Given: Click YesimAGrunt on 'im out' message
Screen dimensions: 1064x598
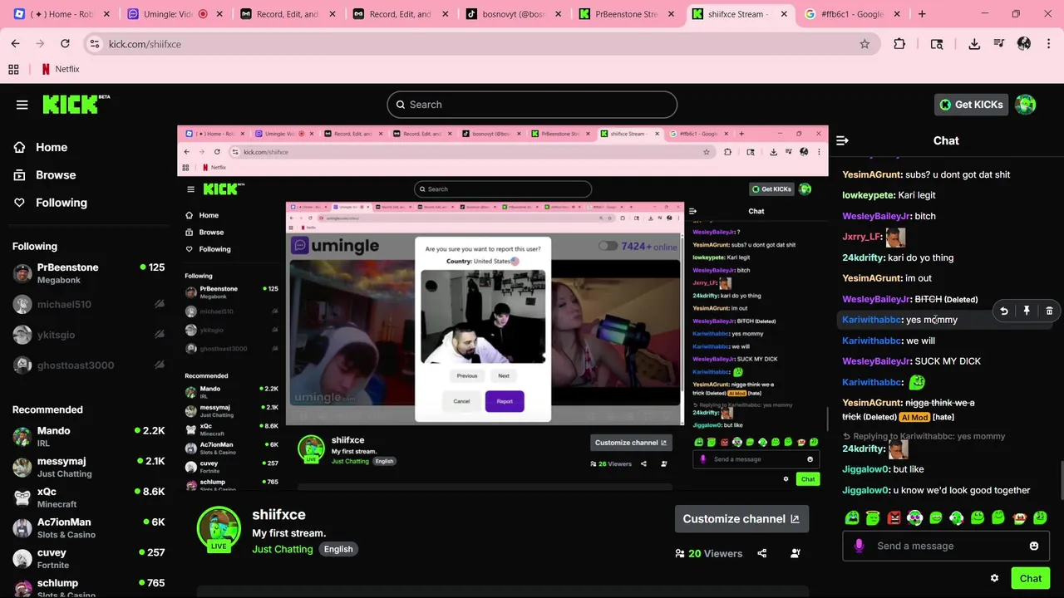Looking at the screenshot, I should tap(872, 278).
